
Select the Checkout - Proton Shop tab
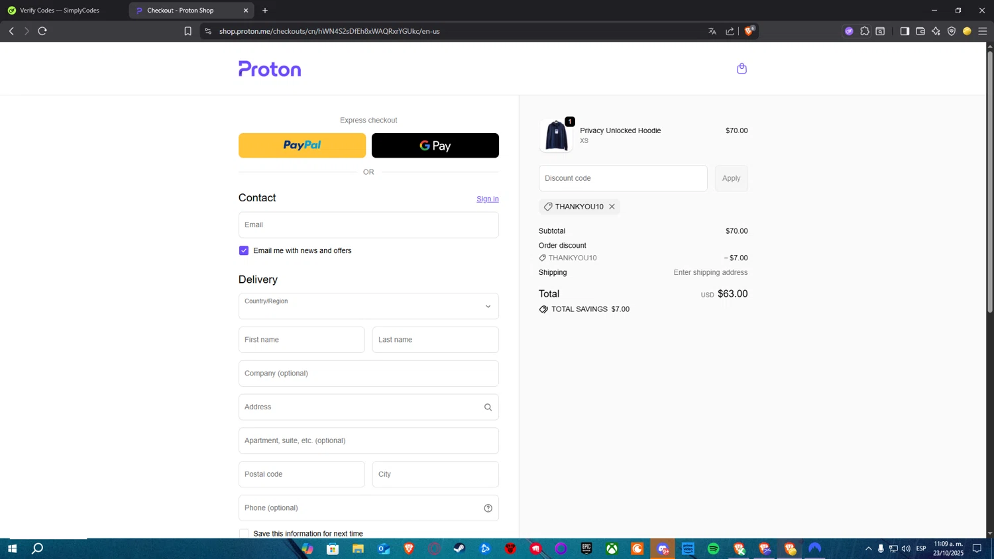click(191, 11)
